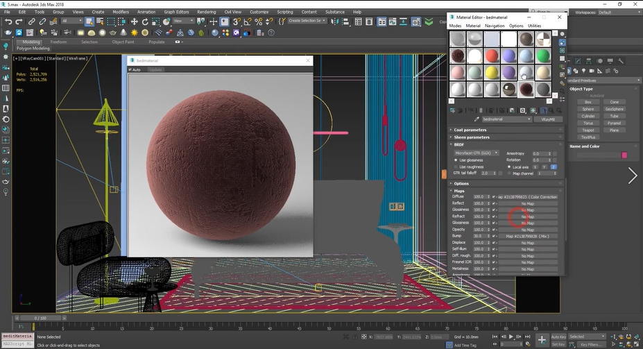The width and height of the screenshot is (643, 349).
Task: Select the red material sample slot
Action: click(x=491, y=56)
